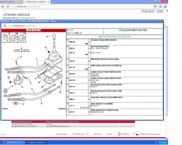Click the square marker at label 70

(10, 82)
